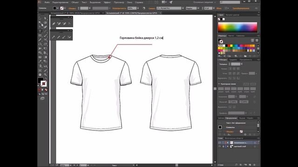The width and height of the screenshot is (298, 167).
Task: Pick Add Anchor Point tool in floating panel
Action: point(59,24)
